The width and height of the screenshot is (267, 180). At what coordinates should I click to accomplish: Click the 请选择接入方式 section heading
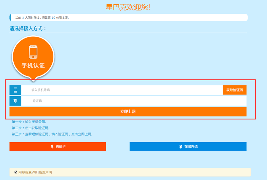click(x=28, y=28)
